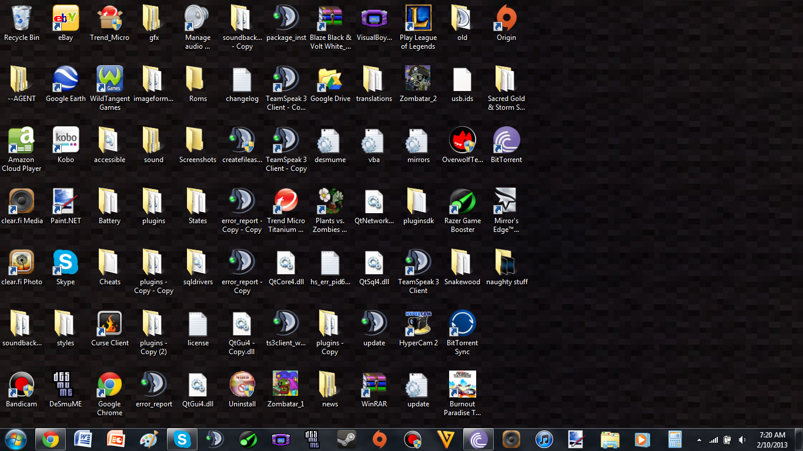
Task: Click the OverwolfTe... desktop icon
Action: click(463, 146)
